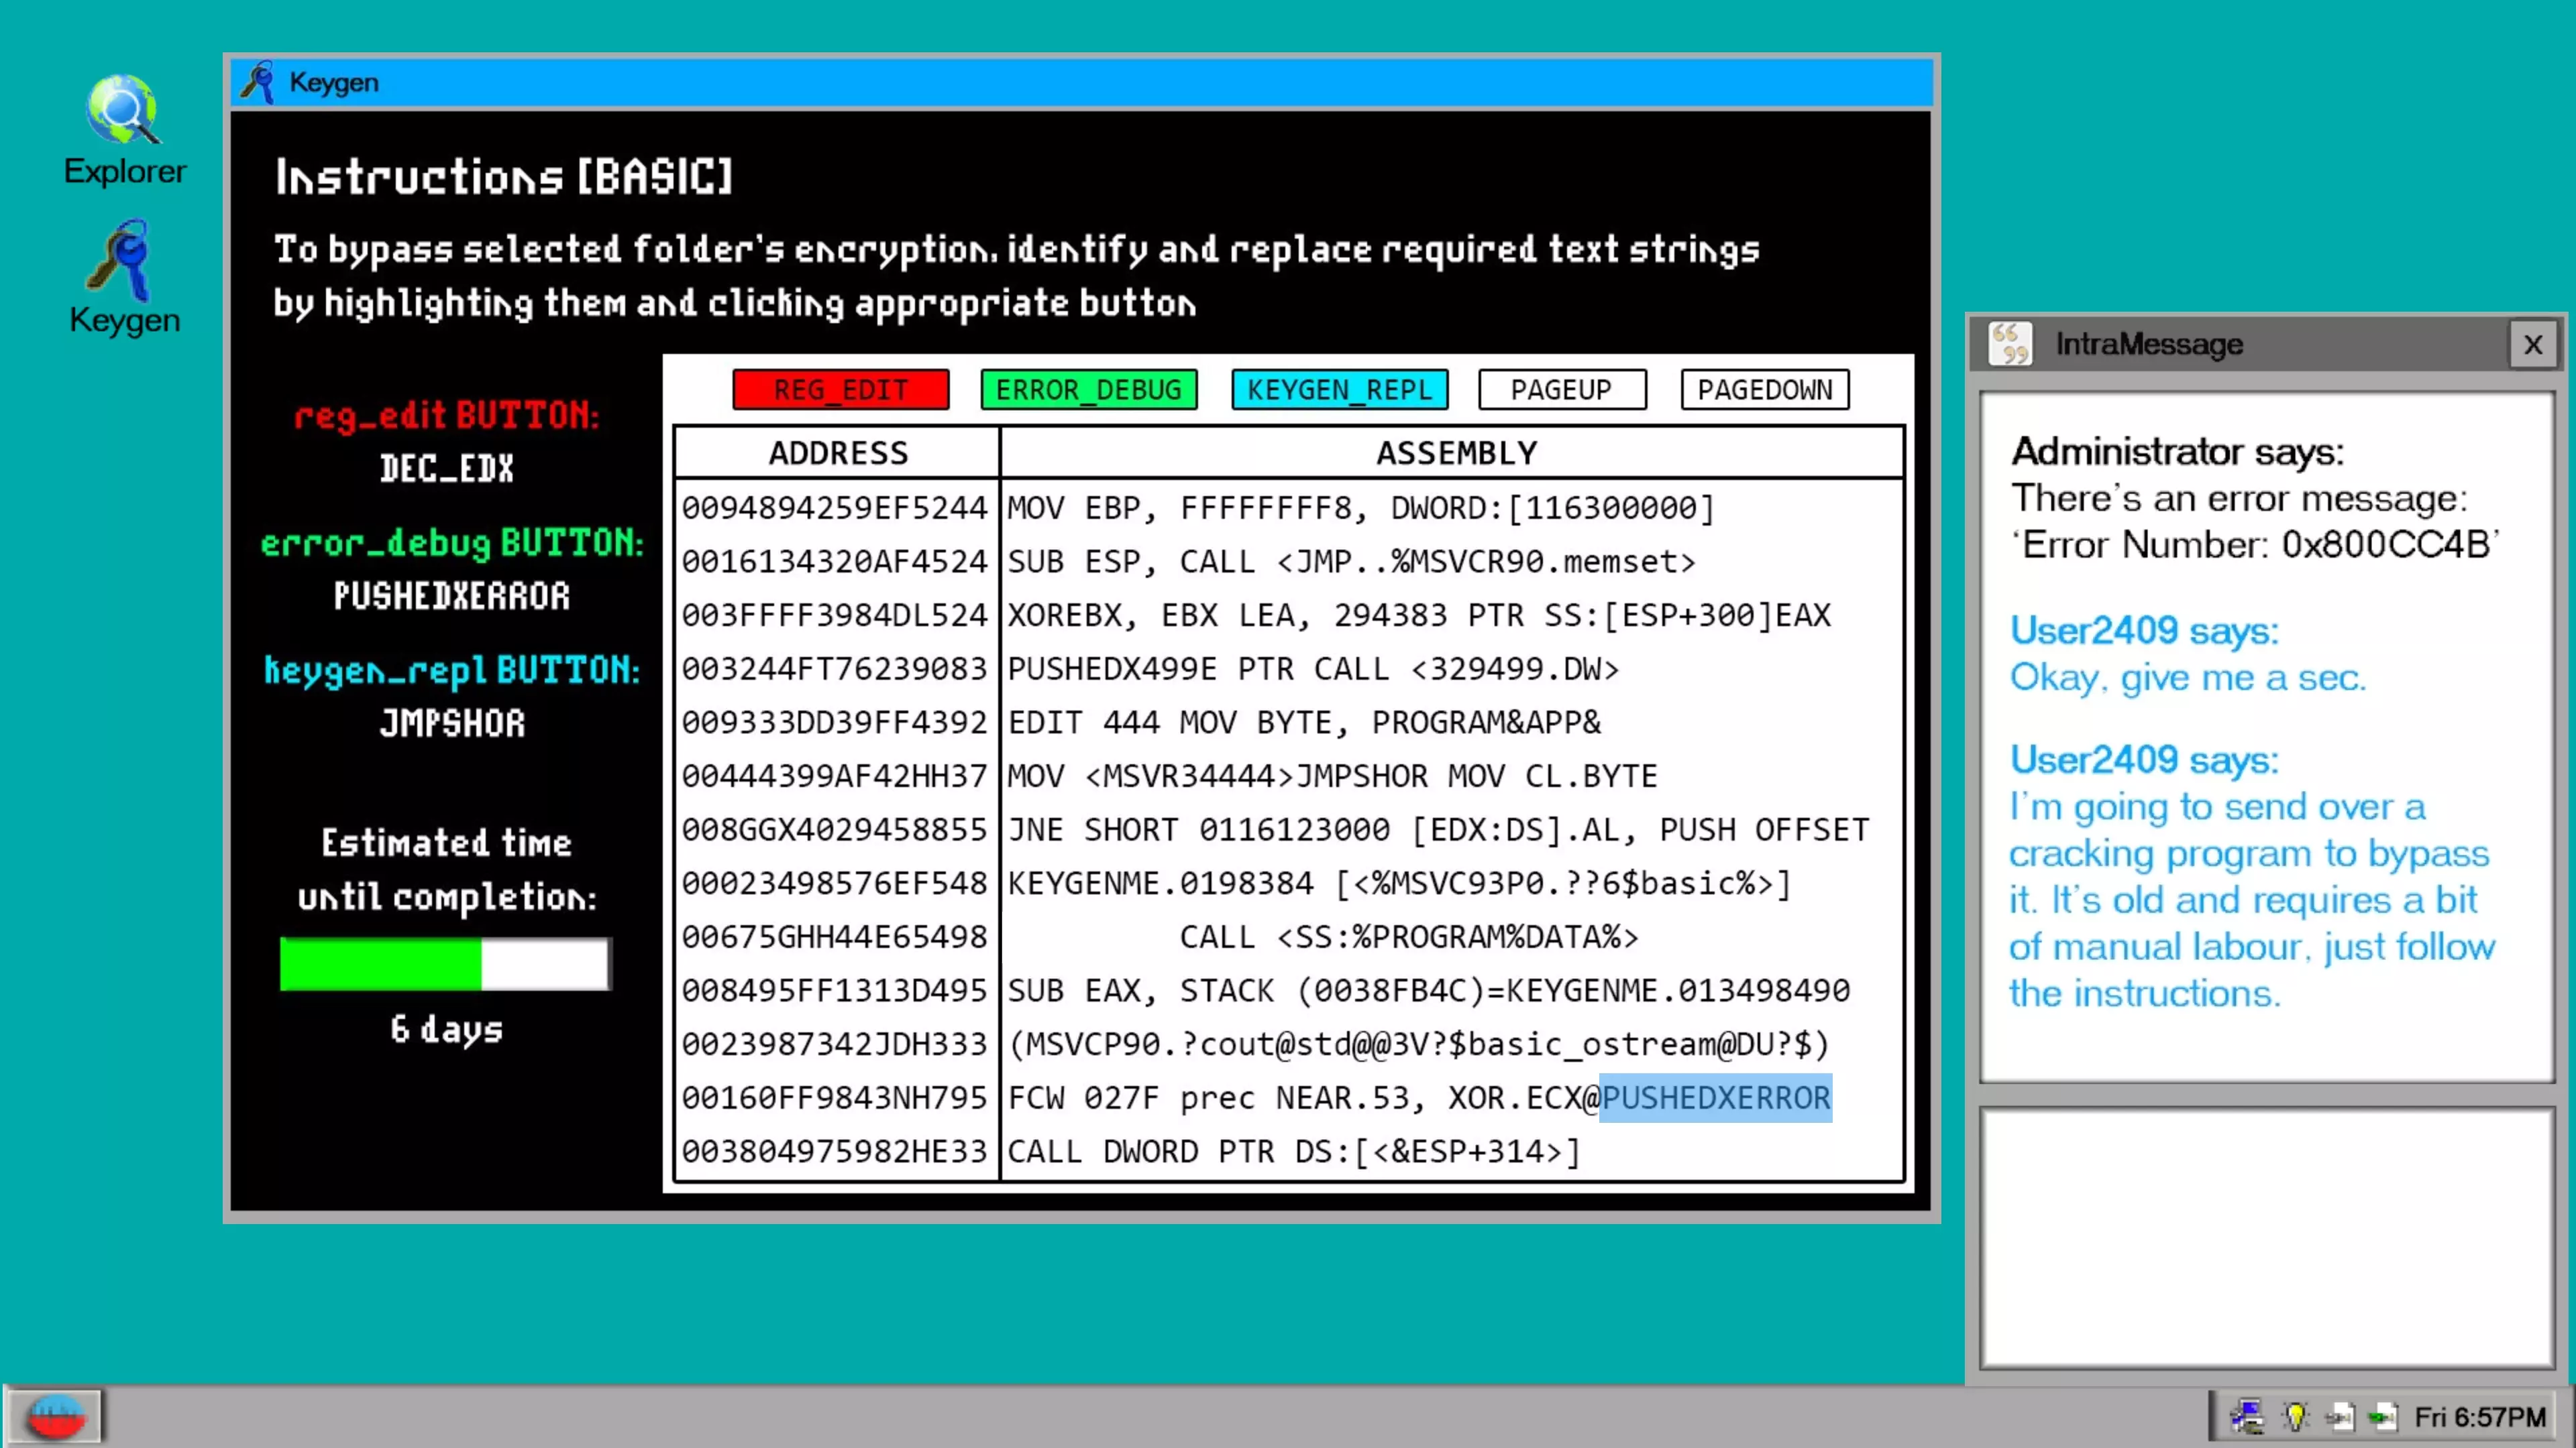Click the Keygen title bar key icon
The image size is (2576, 1448).
(x=259, y=82)
